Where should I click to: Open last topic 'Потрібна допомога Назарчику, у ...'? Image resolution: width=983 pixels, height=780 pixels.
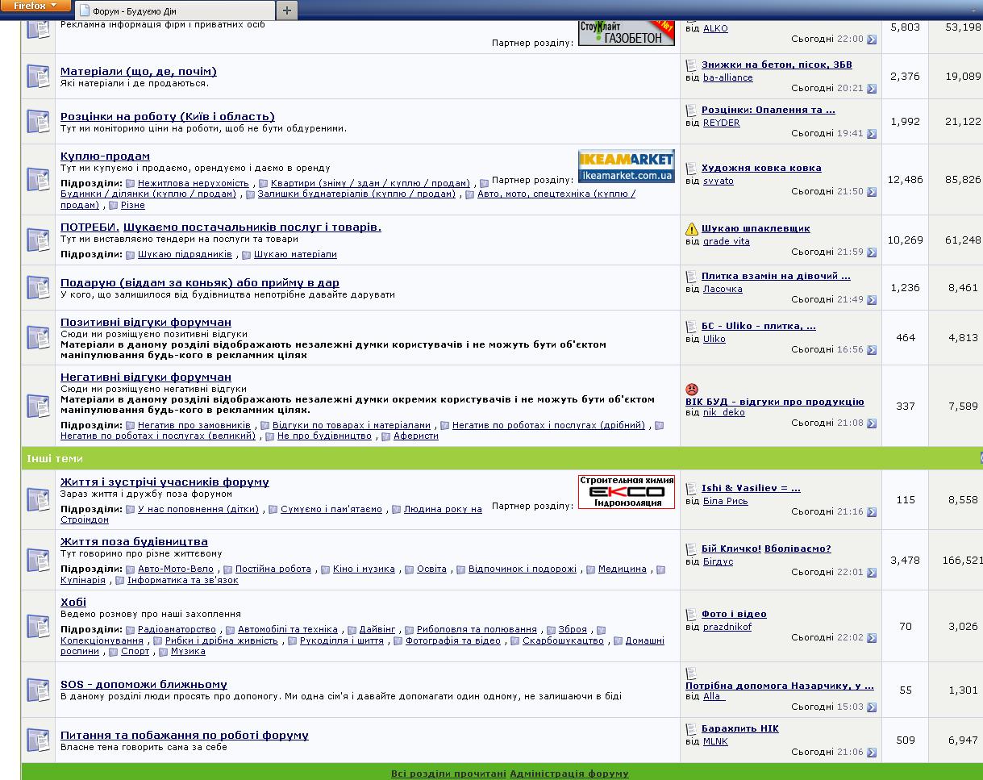[x=780, y=686]
